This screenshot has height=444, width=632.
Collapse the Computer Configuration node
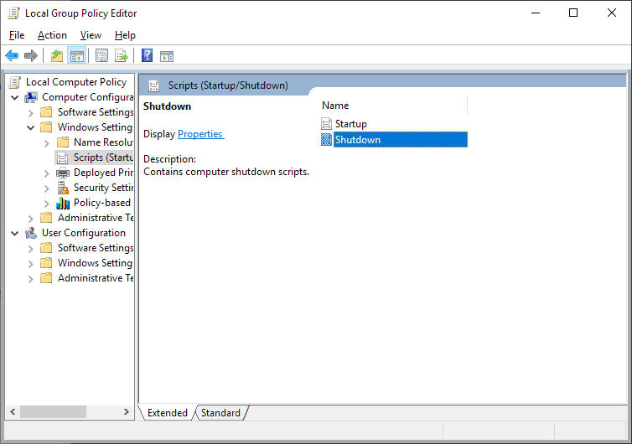(x=15, y=97)
